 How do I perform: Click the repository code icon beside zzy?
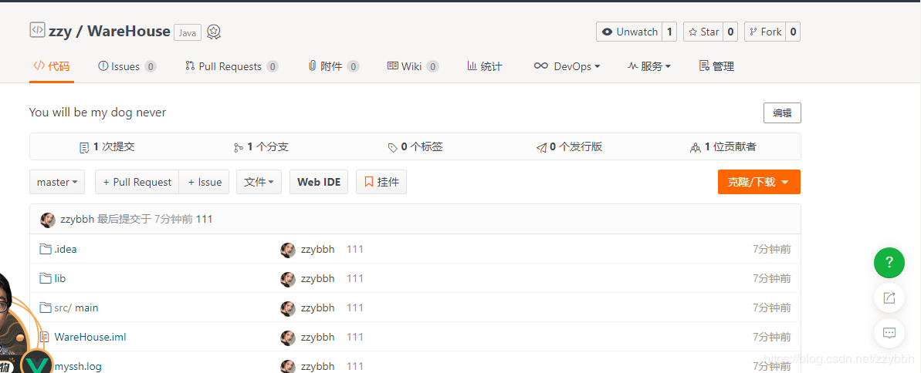pos(37,30)
